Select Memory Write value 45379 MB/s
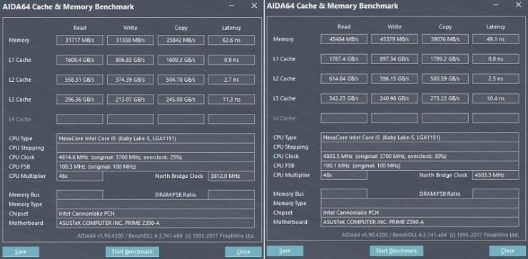The height and width of the screenshot is (259, 528). click(395, 39)
